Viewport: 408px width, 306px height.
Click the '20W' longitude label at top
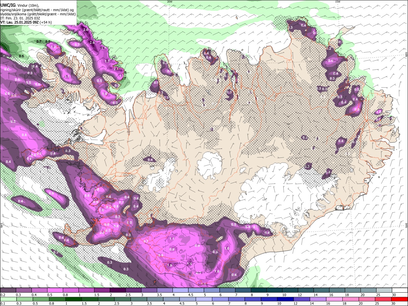click(170, 2)
